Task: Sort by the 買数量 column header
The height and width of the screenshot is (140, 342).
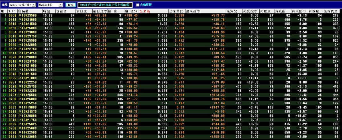Action: [x=314, y=11]
